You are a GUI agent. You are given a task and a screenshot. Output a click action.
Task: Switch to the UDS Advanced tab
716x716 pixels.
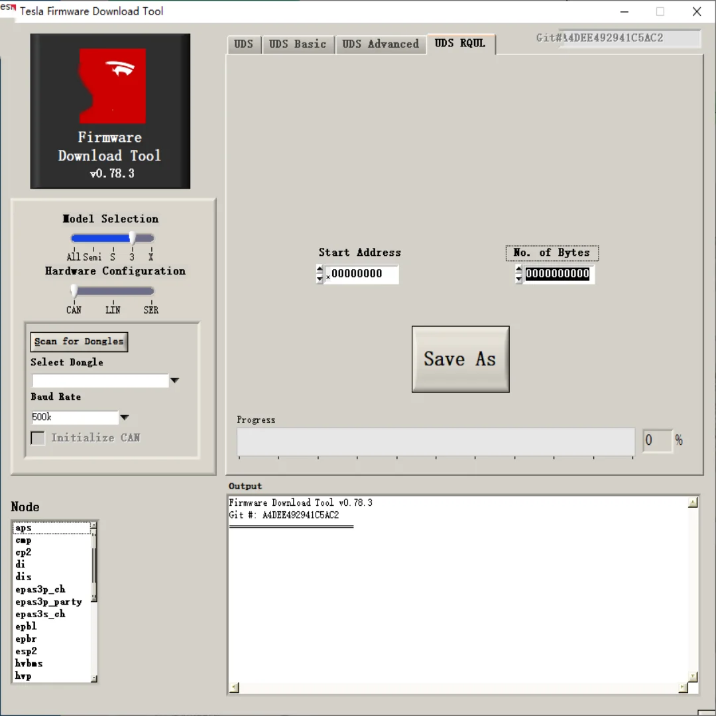point(381,44)
